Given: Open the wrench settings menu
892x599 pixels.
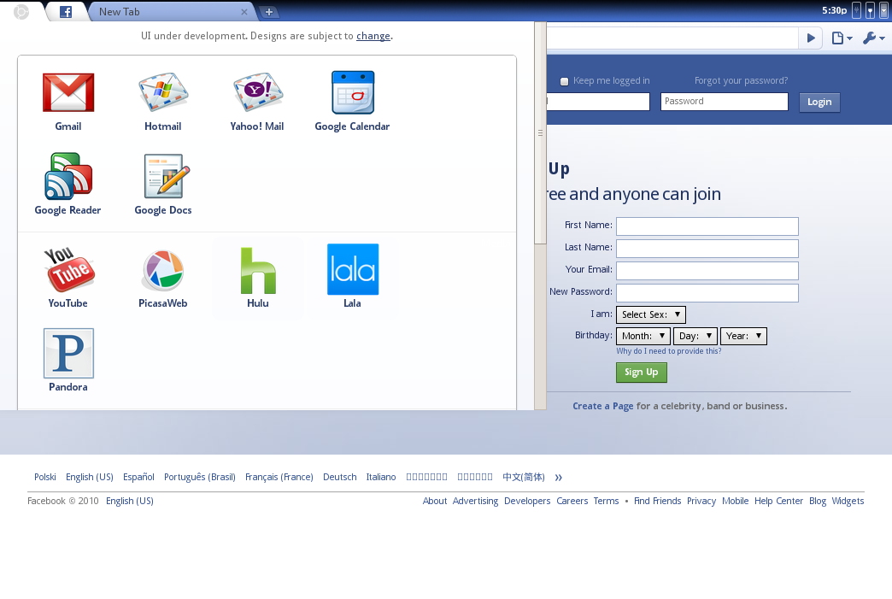Looking at the screenshot, I should click(872, 38).
